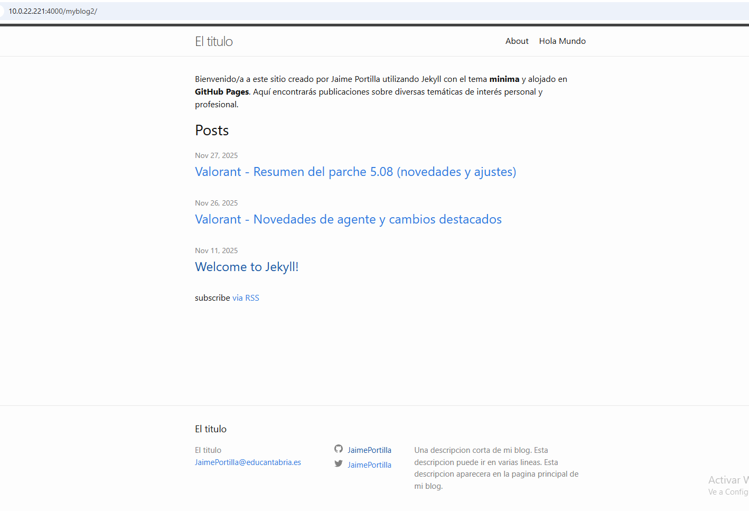The height and width of the screenshot is (511, 749).
Task: Open the JaimePortilla Twitter profile link
Action: click(369, 465)
